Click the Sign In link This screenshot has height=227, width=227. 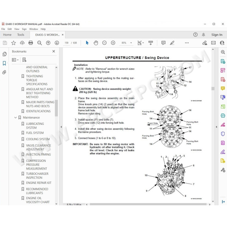coord(217,35)
